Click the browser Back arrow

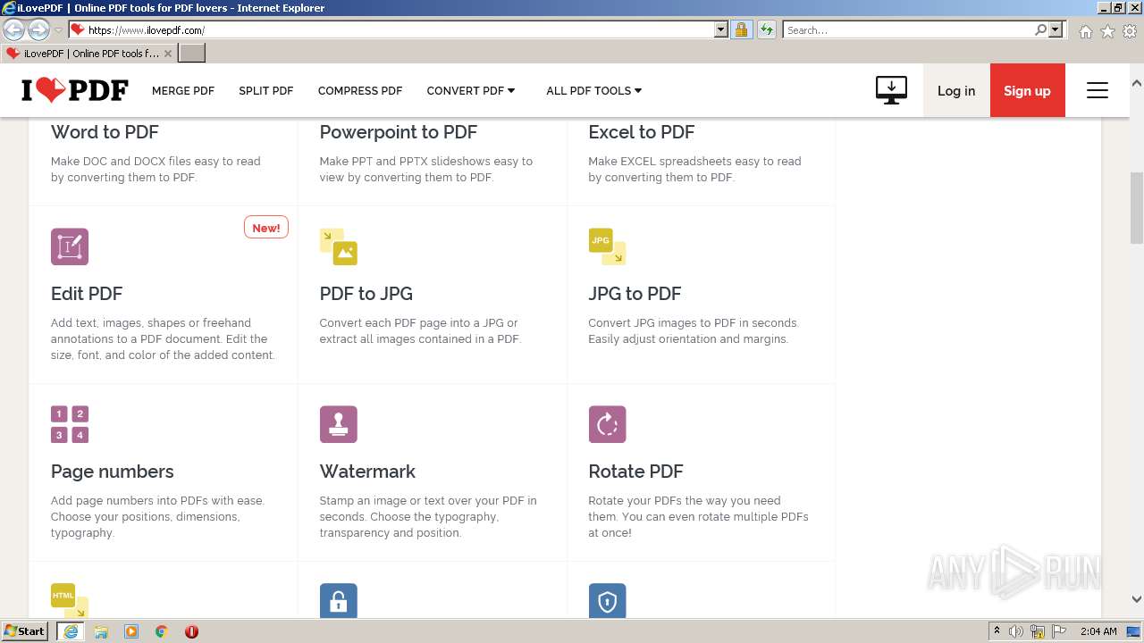(x=14, y=29)
